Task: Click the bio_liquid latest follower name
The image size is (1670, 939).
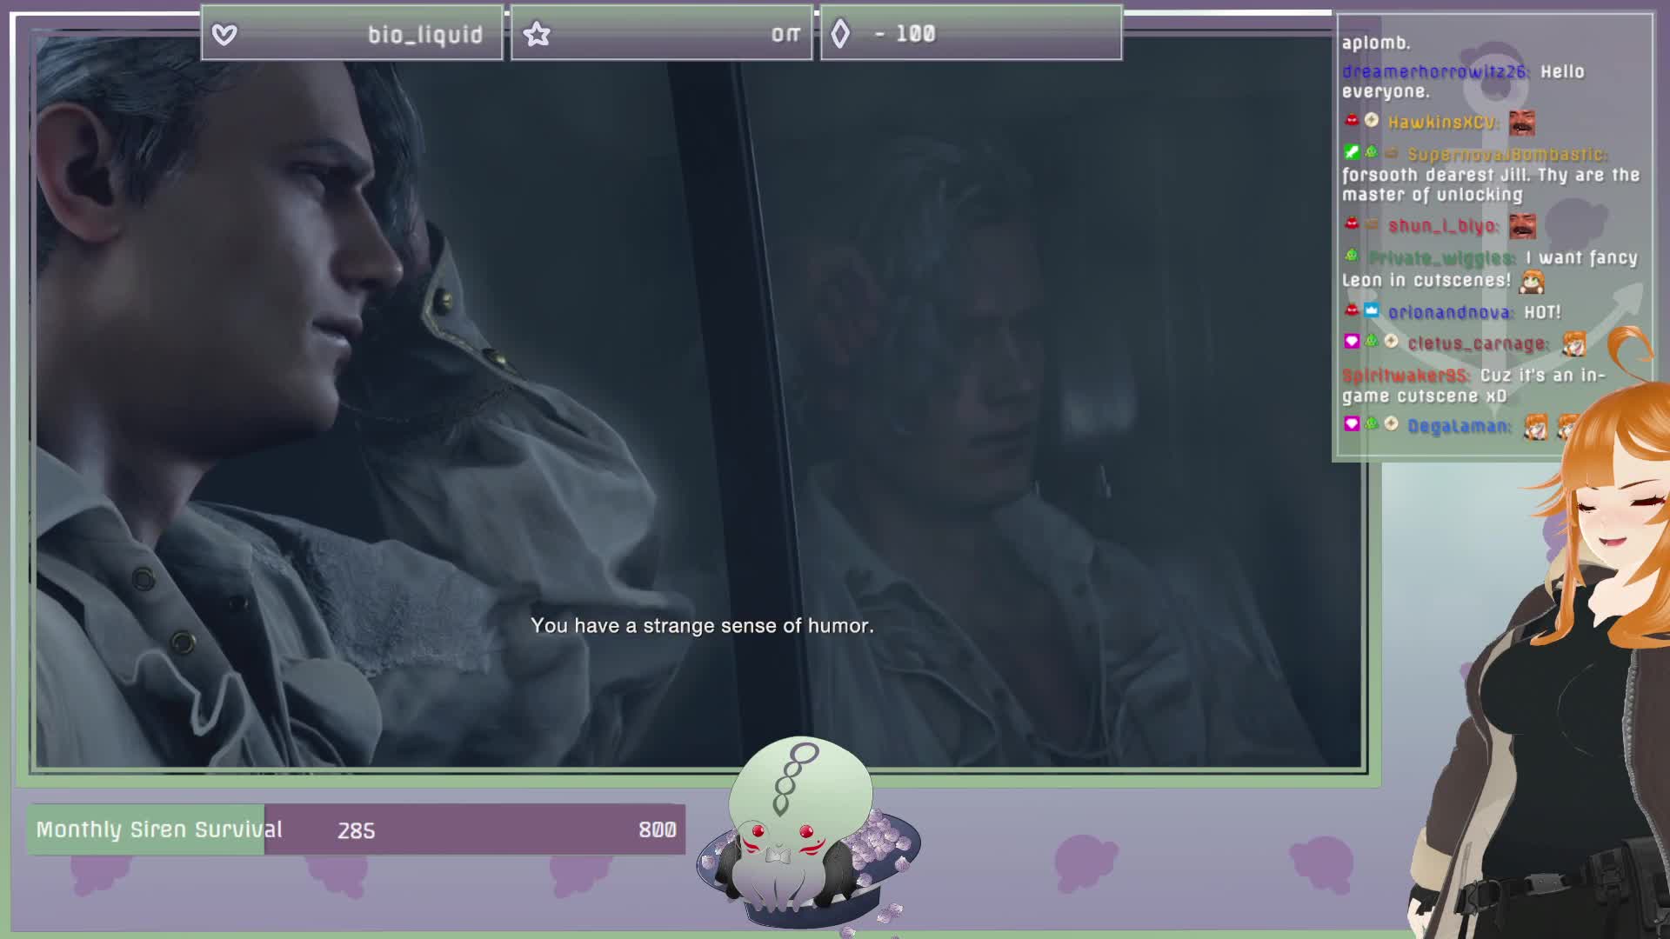Action: click(424, 35)
